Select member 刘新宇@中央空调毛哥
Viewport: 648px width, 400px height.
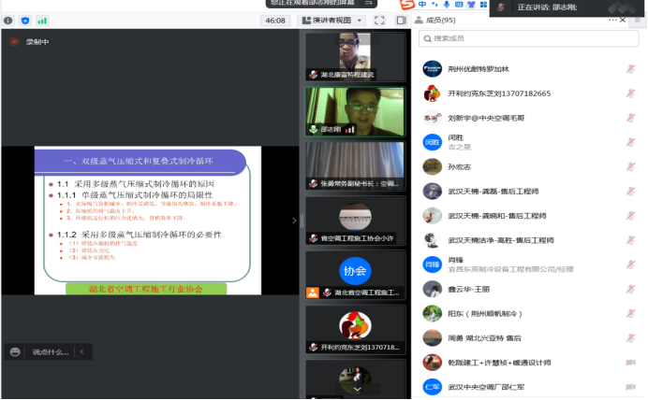coord(528,118)
